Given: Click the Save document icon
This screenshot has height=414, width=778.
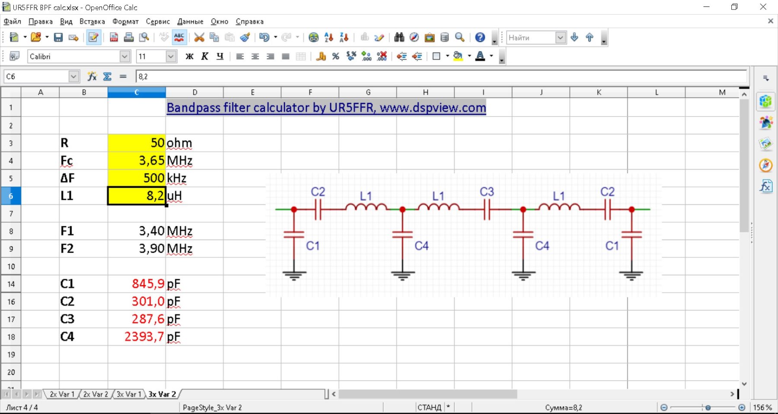Looking at the screenshot, I should pos(58,38).
